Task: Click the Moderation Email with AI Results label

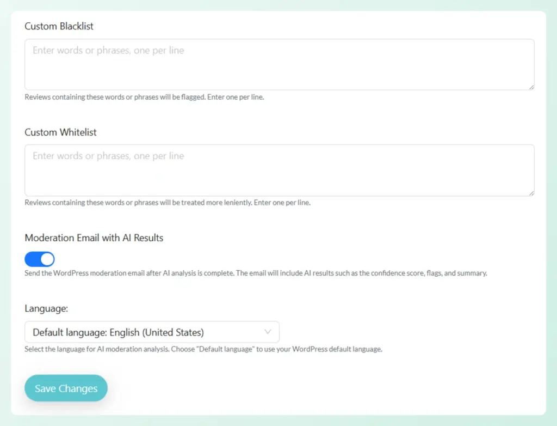Action: tap(94, 238)
